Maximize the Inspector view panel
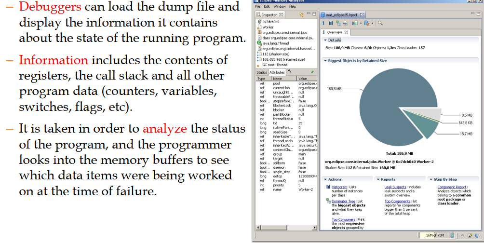This screenshot has width=484, height=243. click(x=314, y=13)
